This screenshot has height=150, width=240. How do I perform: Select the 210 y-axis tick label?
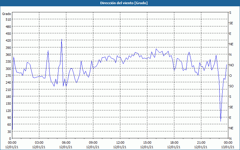point(8,89)
